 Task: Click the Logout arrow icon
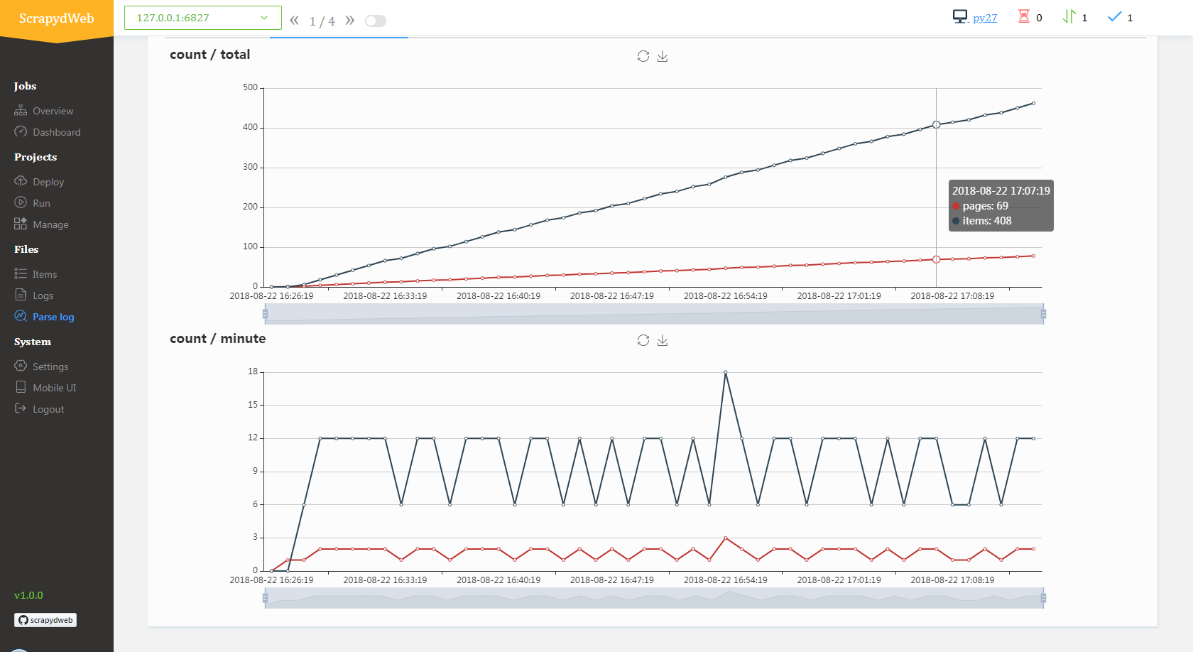point(21,408)
